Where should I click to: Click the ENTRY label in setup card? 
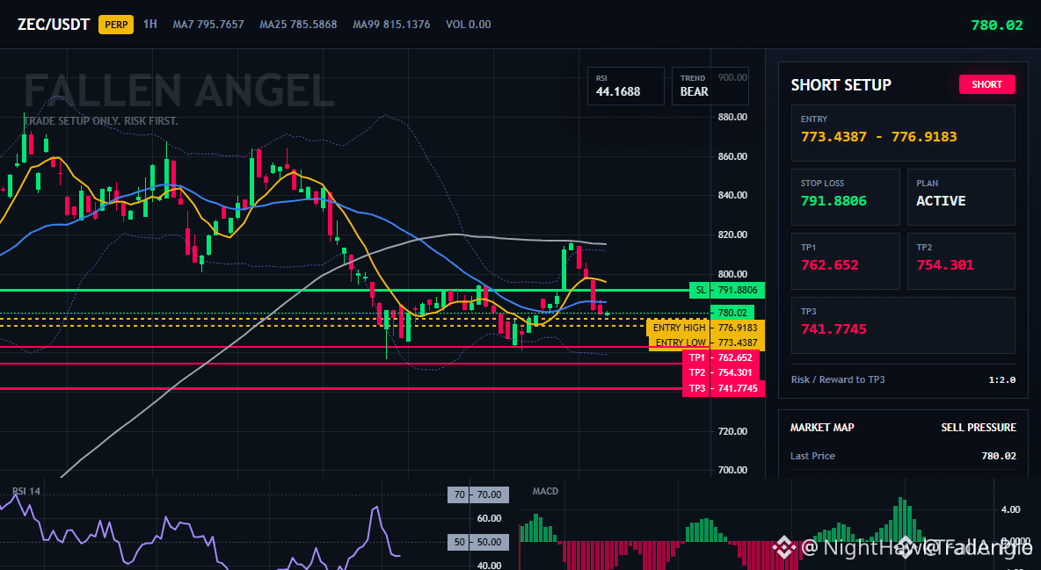814,119
